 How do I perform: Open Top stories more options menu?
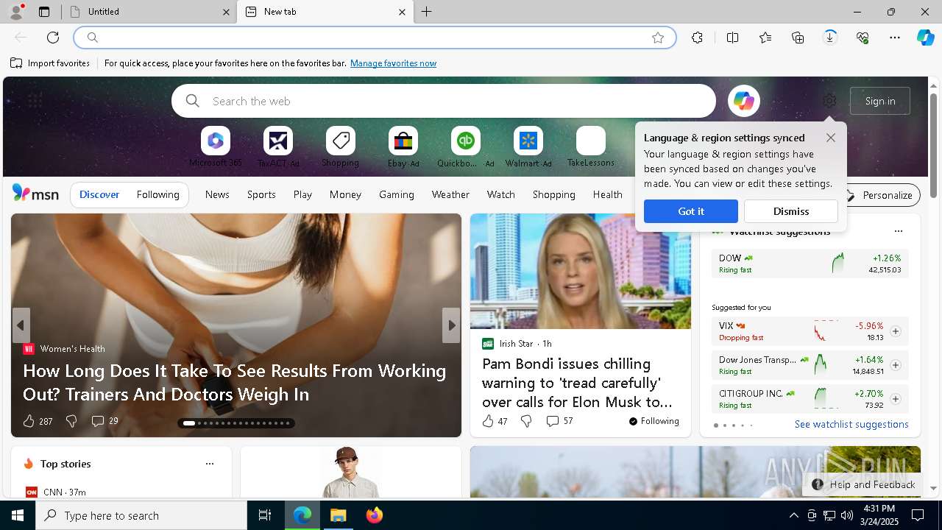pyautogui.click(x=210, y=464)
